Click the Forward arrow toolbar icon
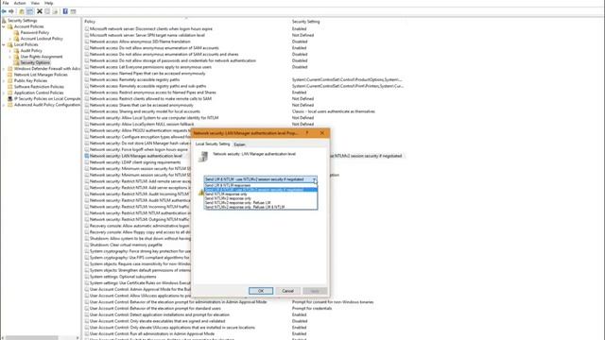The image size is (605, 340). pyautogui.click(x=11, y=11)
